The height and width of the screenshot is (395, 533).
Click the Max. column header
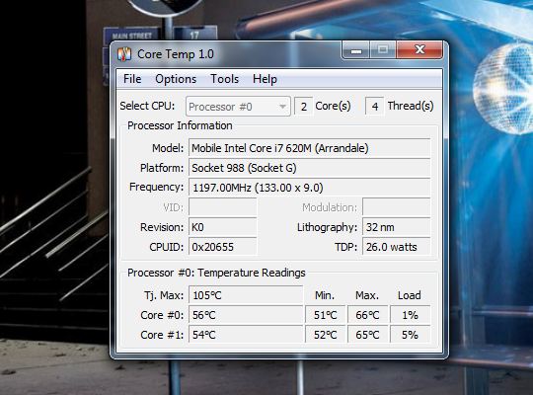[367, 295]
